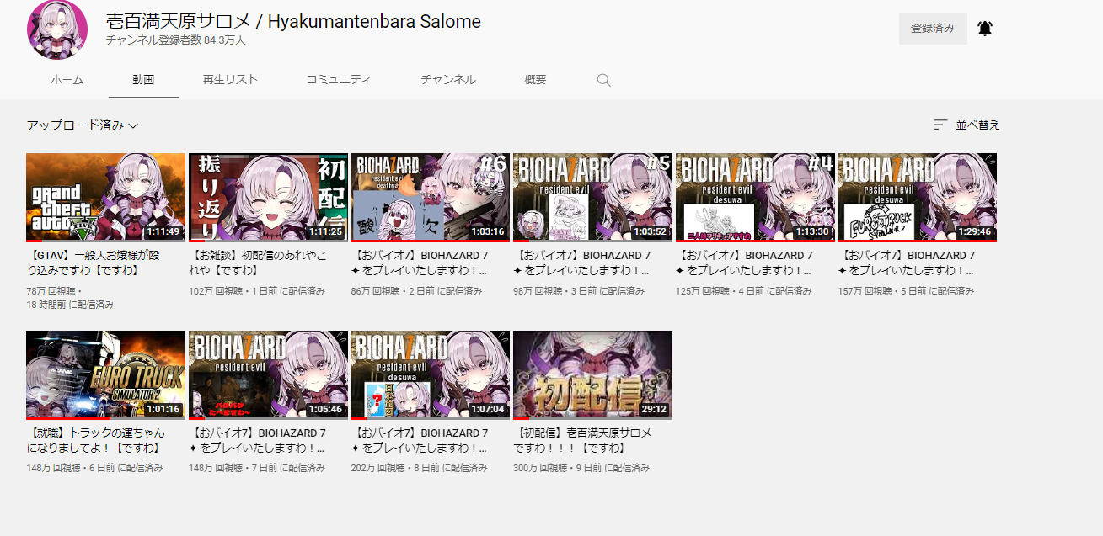This screenshot has width=1103, height=536.
Task: Click the title of the 202万 views video
Action: click(419, 440)
